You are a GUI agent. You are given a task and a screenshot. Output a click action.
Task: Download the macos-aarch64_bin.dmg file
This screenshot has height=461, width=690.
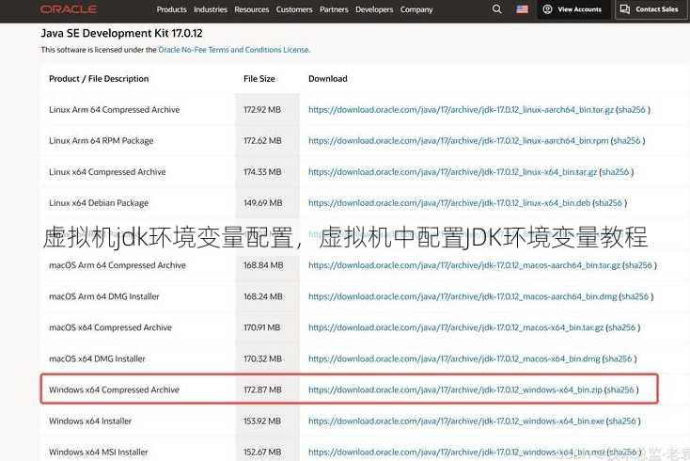click(x=463, y=296)
